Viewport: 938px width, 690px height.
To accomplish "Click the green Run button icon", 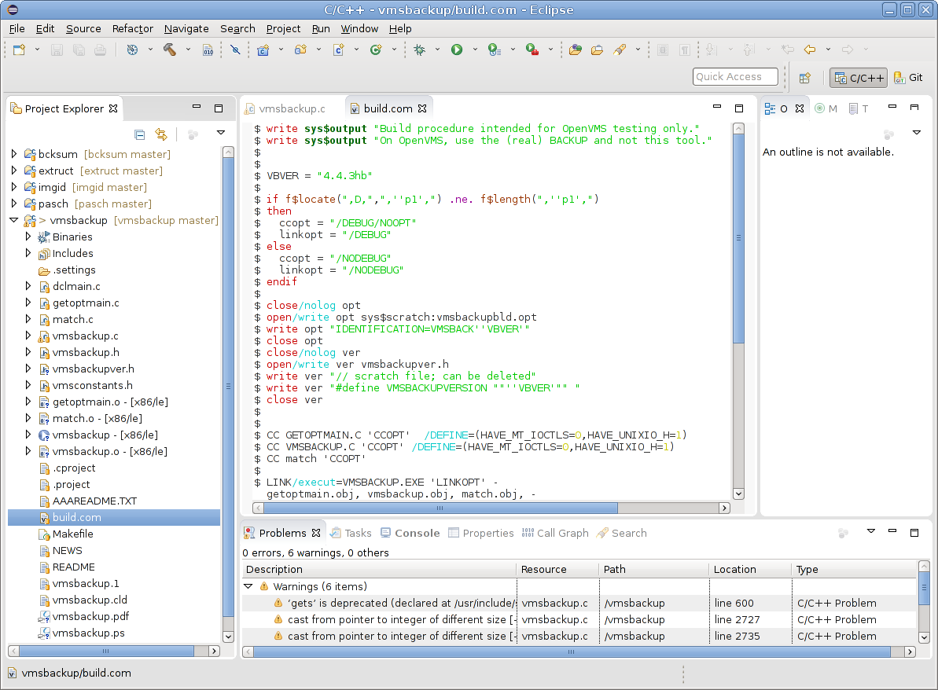I will click(457, 50).
